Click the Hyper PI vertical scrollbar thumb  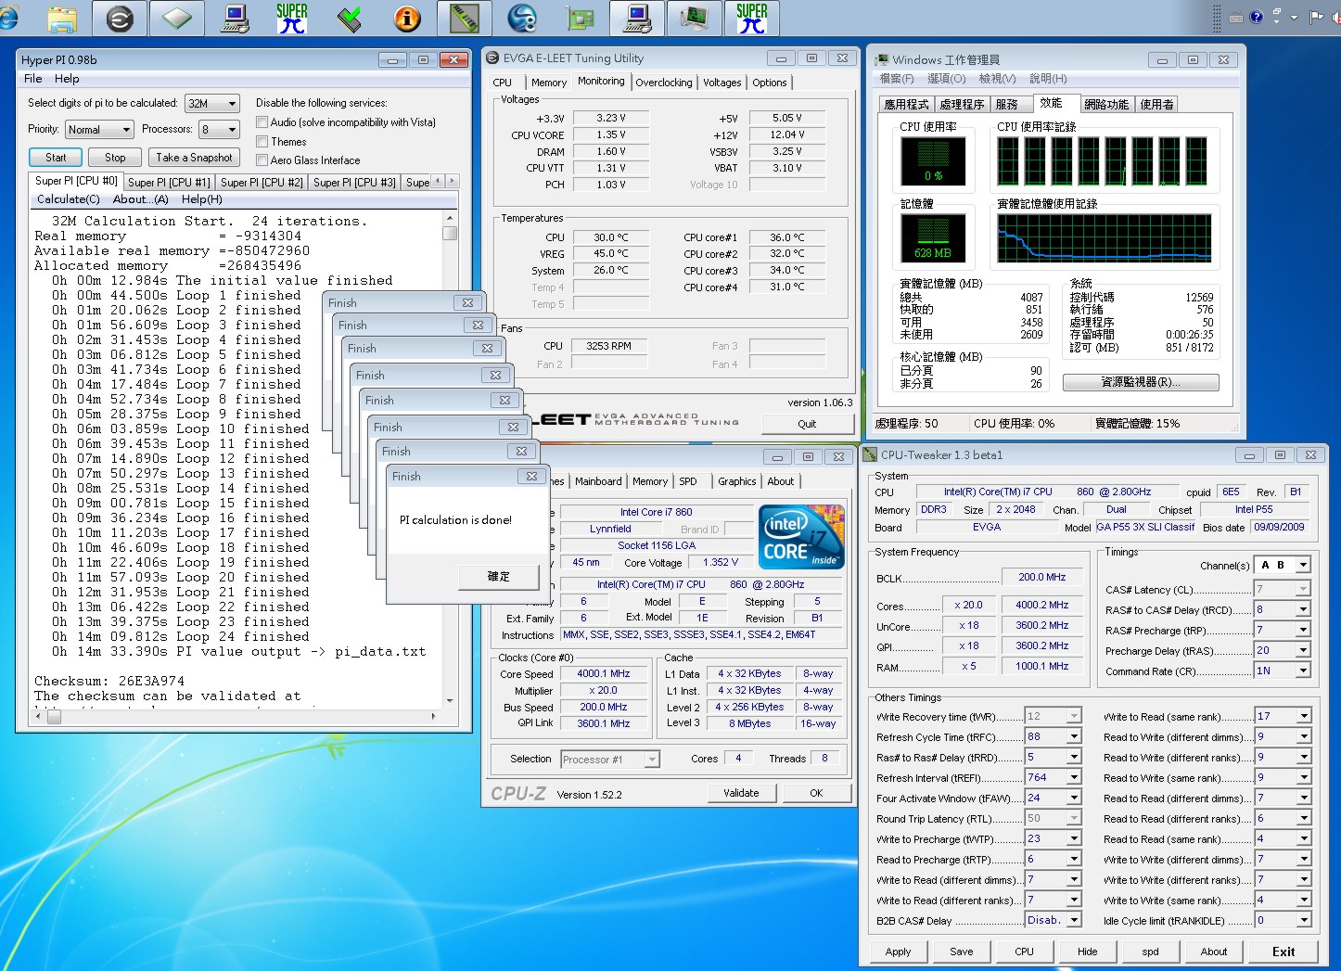coord(450,233)
